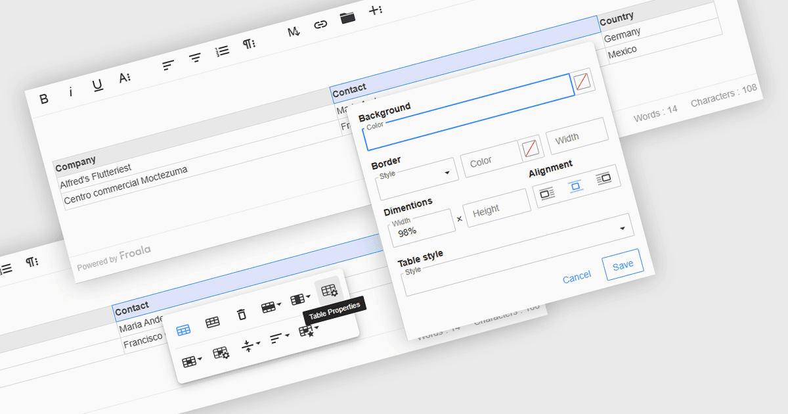Click the Save button in the dialog
Viewport: 788px width, 414px height.
pos(623,264)
